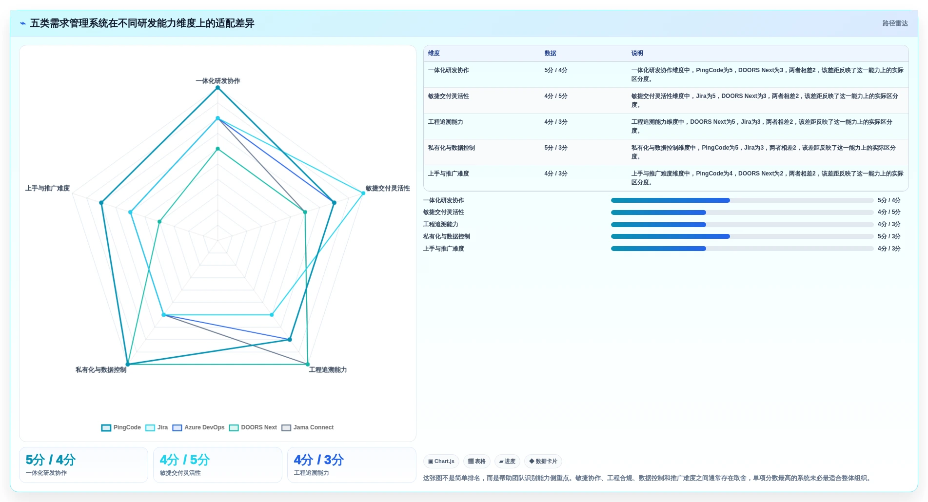Click the 敏捷交付灵活性 progress bar
The width and height of the screenshot is (928, 502).
pos(742,212)
